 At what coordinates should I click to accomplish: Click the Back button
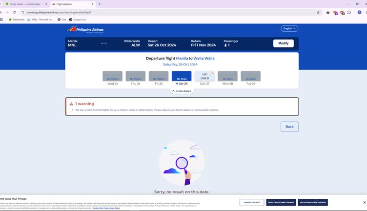(289, 127)
